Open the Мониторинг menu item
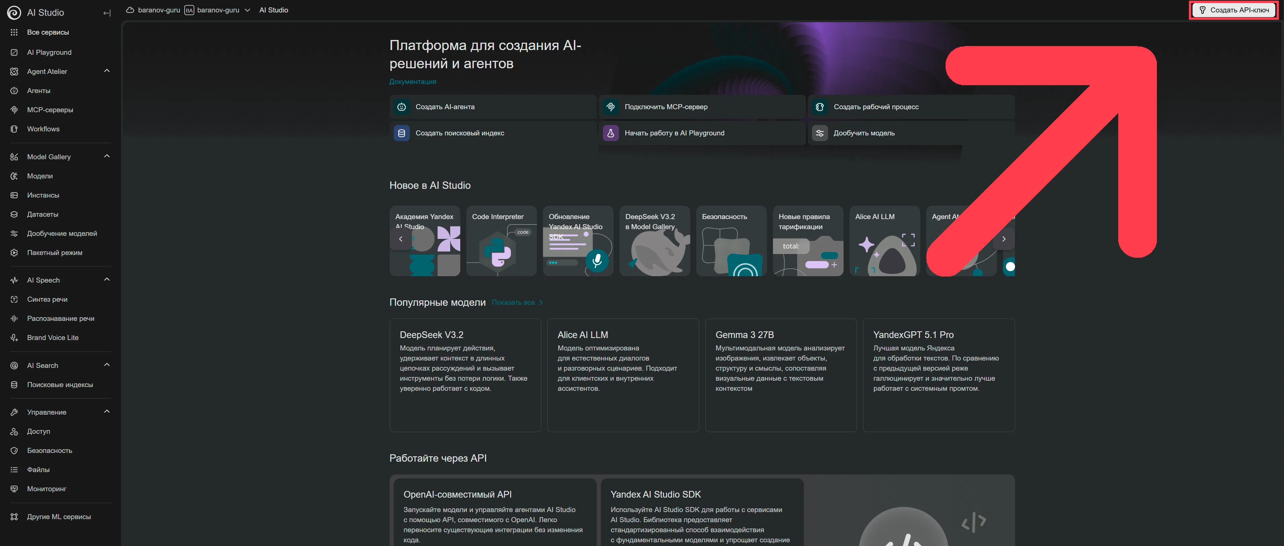 click(x=60, y=489)
